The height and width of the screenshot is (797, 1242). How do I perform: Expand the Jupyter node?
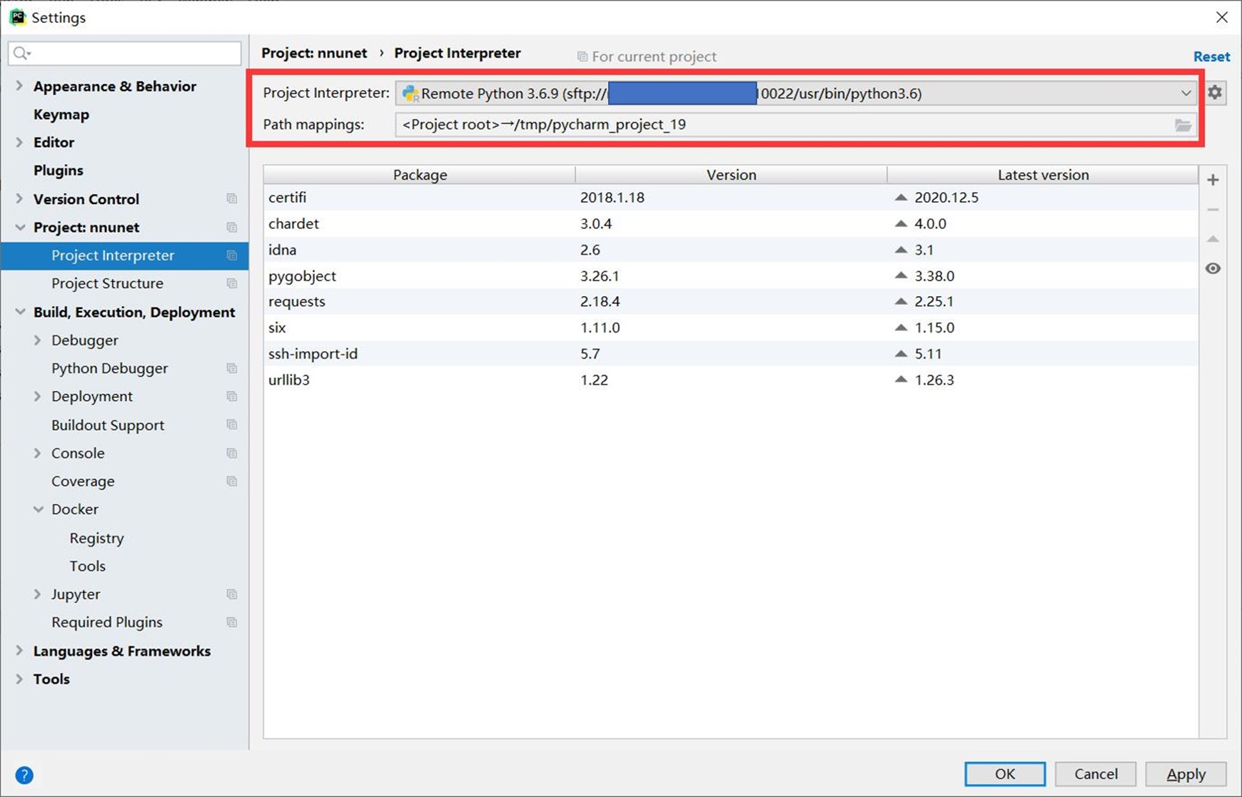[x=38, y=594]
